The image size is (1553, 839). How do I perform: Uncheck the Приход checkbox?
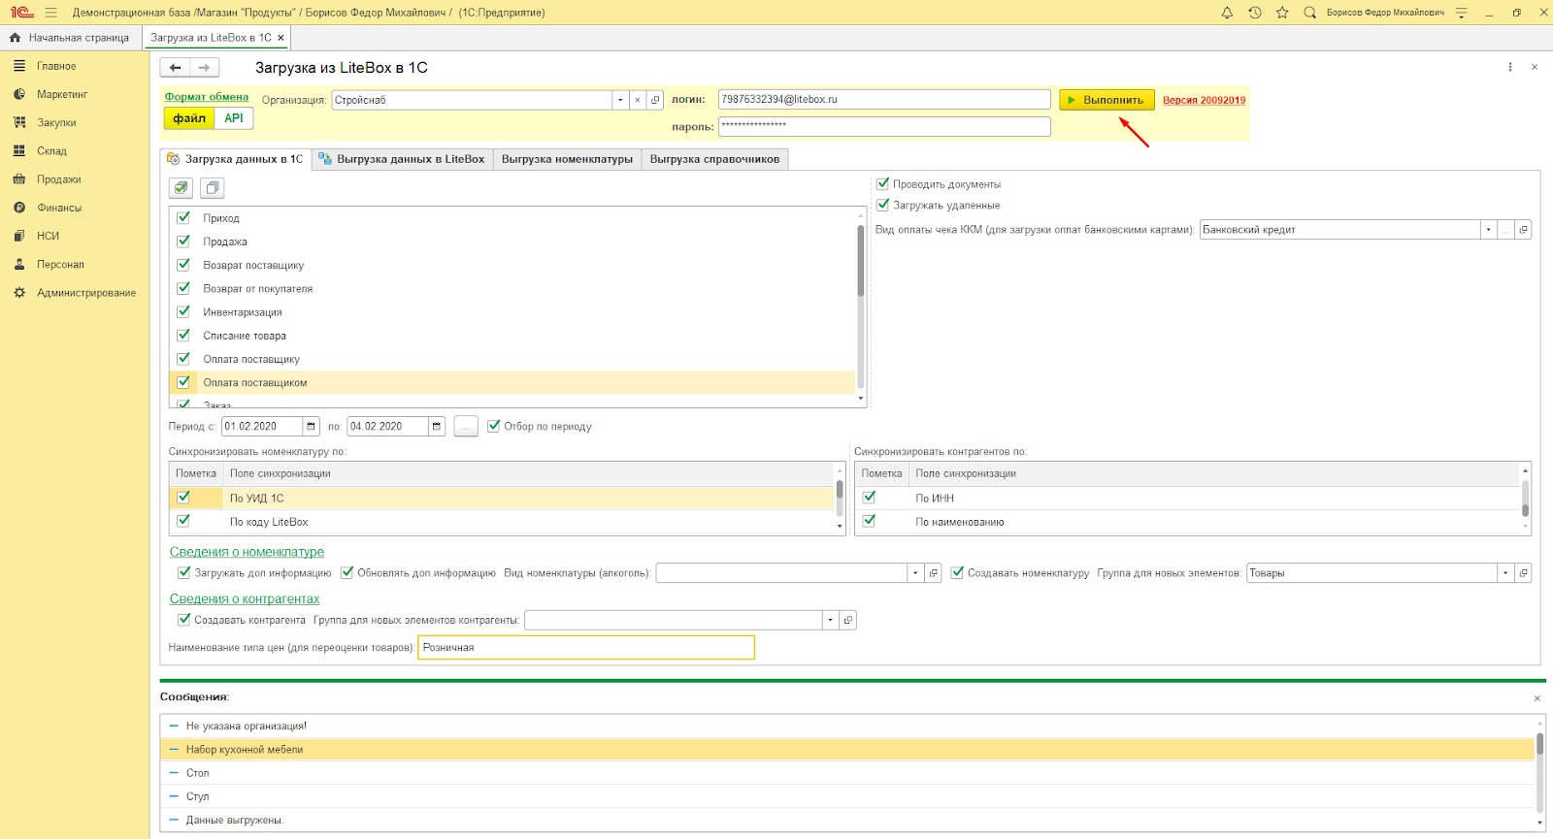[183, 218]
